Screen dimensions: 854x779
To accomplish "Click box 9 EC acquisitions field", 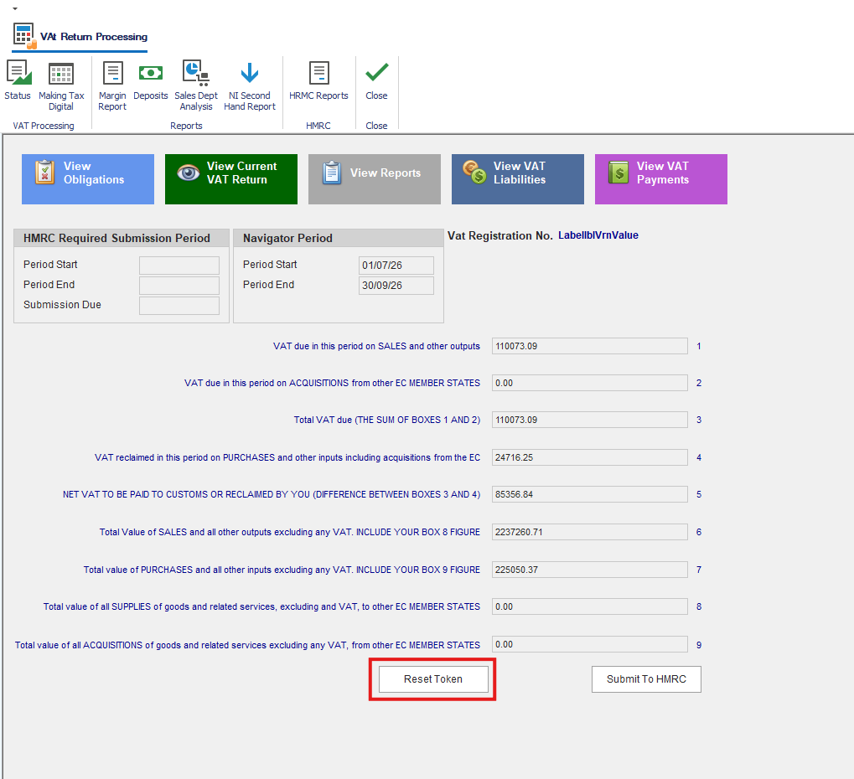I will (x=589, y=644).
